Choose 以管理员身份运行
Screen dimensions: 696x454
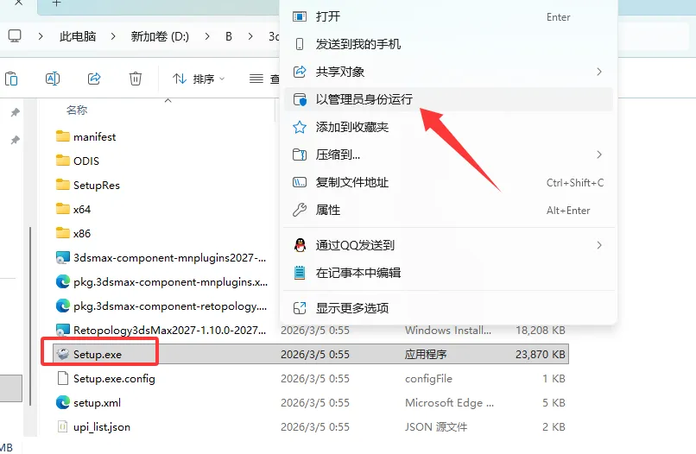[x=448, y=99]
